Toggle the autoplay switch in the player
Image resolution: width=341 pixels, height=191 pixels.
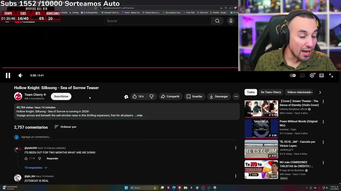click(x=293, y=76)
